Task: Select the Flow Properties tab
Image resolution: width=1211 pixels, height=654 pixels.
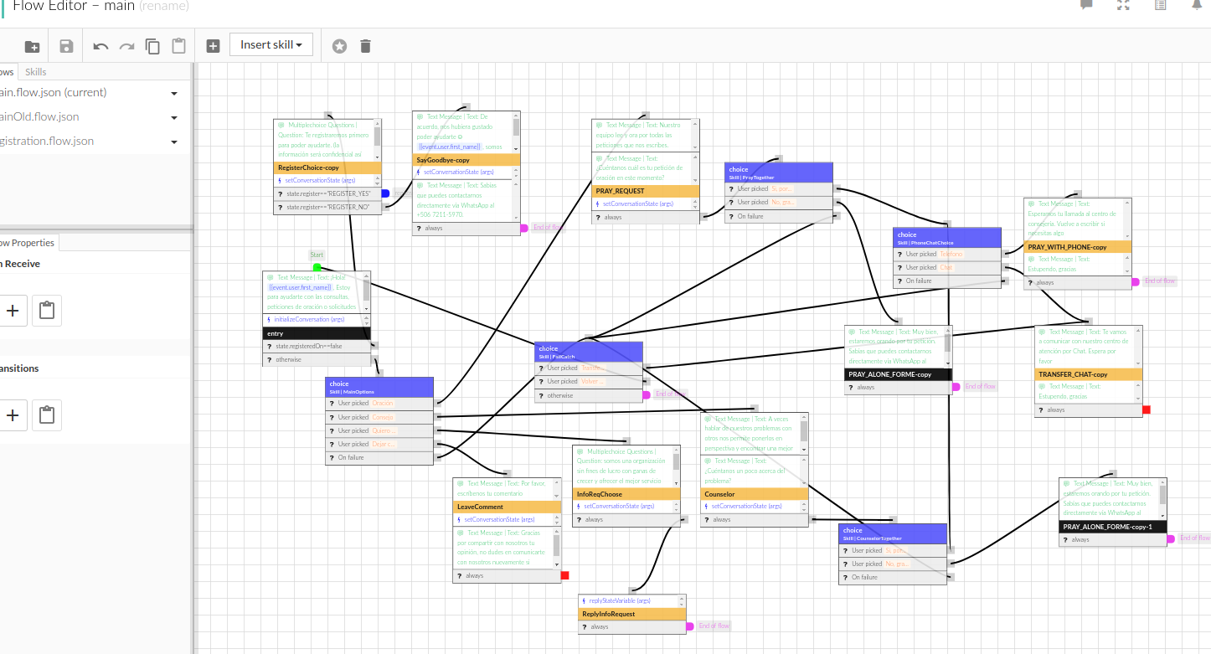Action: (28, 243)
